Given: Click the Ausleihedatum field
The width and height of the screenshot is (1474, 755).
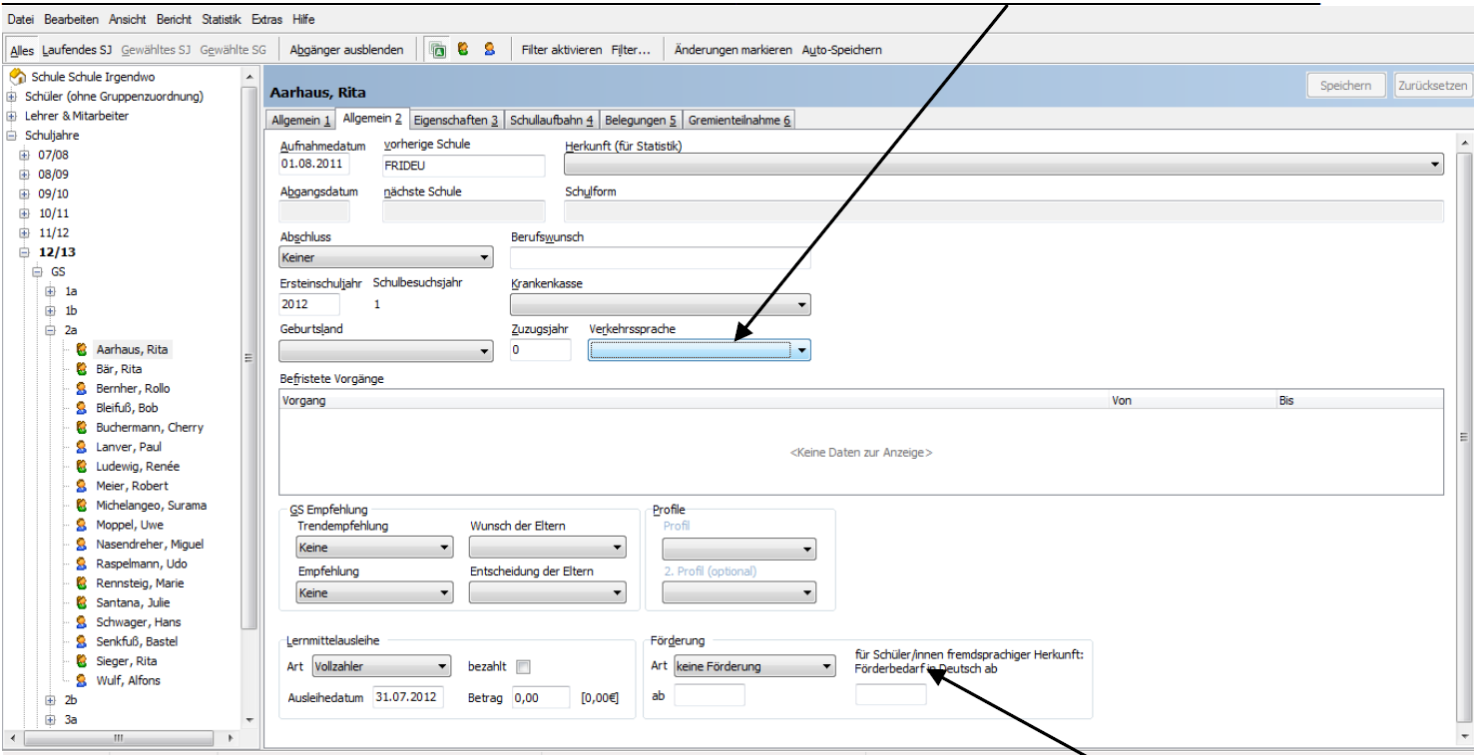Looking at the screenshot, I should pos(408,697).
